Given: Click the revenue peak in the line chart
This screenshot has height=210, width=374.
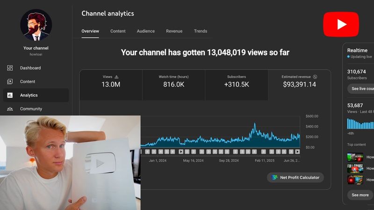Looking at the screenshot, I should (x=255, y=124).
